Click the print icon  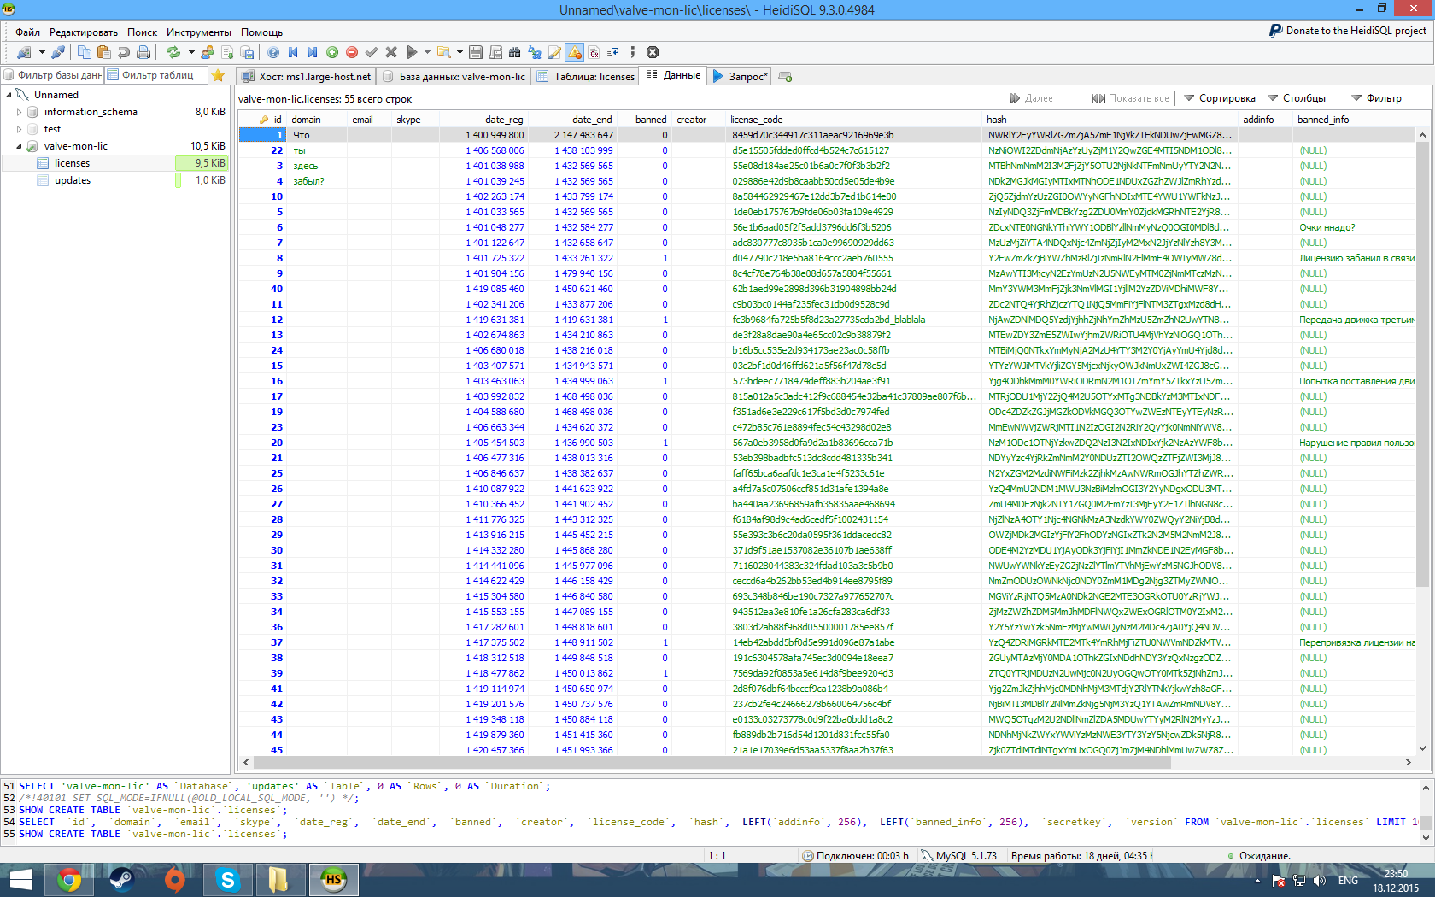(143, 52)
